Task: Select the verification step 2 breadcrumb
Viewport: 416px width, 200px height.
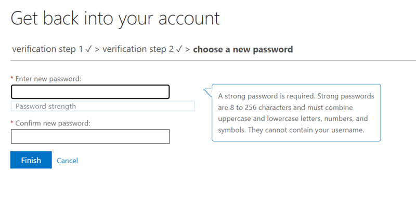Action: point(138,49)
